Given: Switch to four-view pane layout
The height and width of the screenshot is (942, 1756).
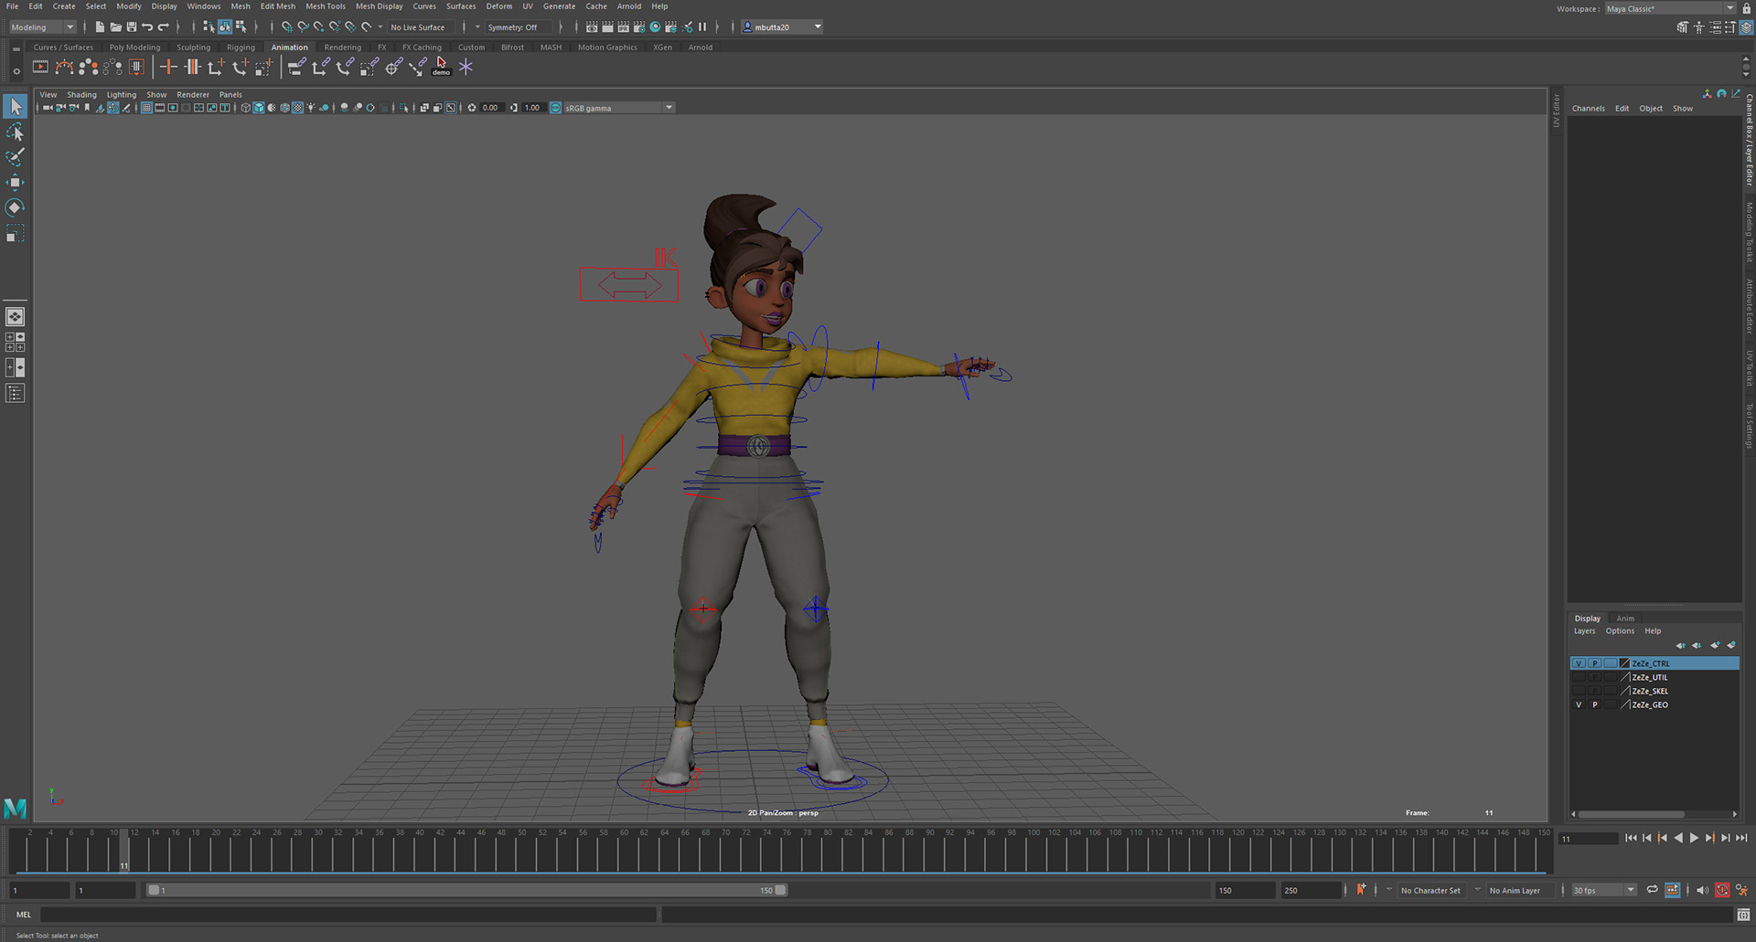Looking at the screenshot, I should (15, 342).
